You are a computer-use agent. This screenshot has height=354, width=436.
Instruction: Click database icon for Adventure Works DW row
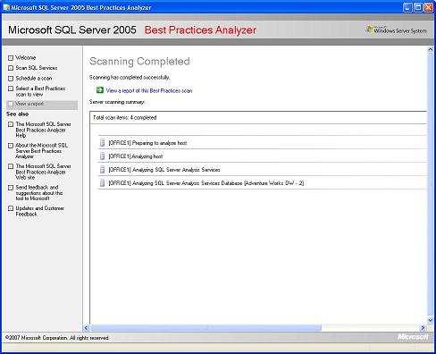point(102,183)
